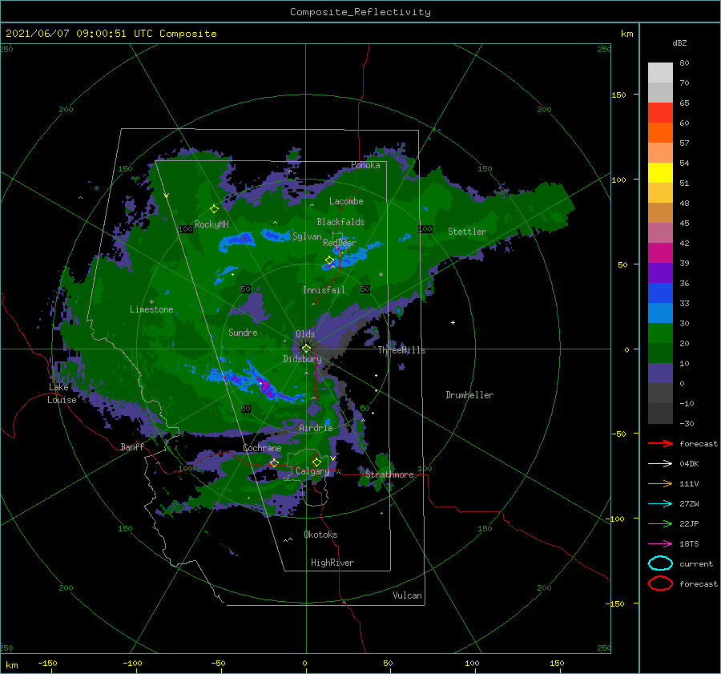Click the Airdrie label
The image size is (721, 674).
pyautogui.click(x=316, y=428)
